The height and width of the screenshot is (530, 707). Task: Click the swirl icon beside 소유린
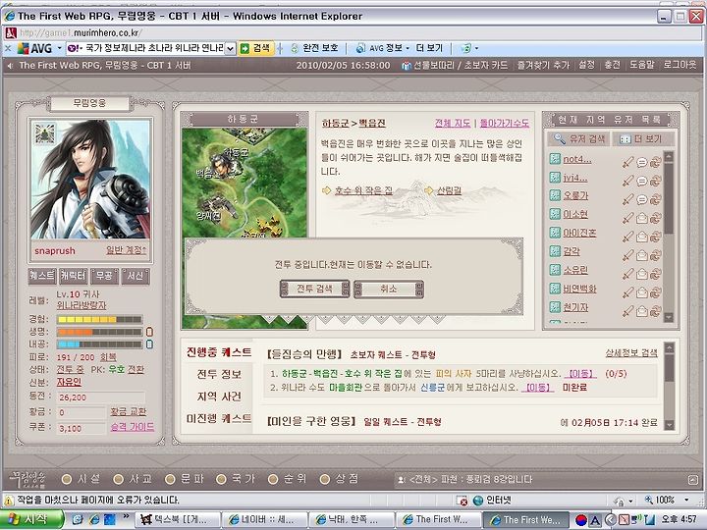pos(656,274)
